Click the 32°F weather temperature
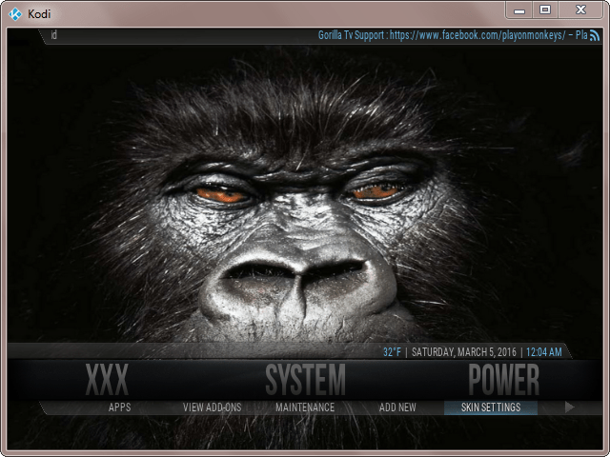This screenshot has width=610, height=457. [x=392, y=352]
